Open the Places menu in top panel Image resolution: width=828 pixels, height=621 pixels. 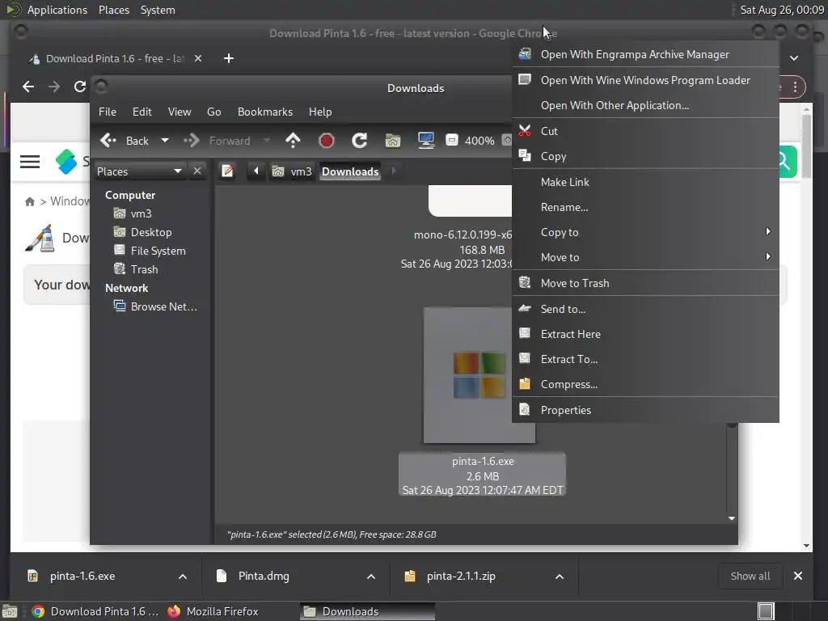[114, 10]
